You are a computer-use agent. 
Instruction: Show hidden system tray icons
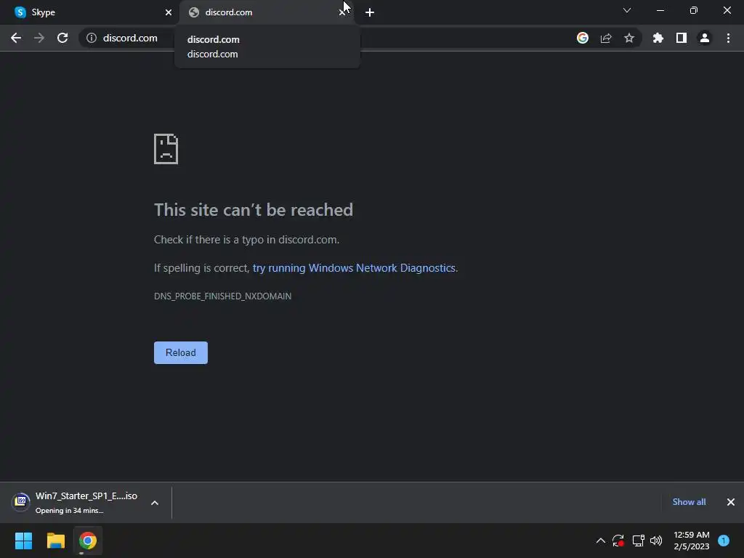(x=601, y=541)
